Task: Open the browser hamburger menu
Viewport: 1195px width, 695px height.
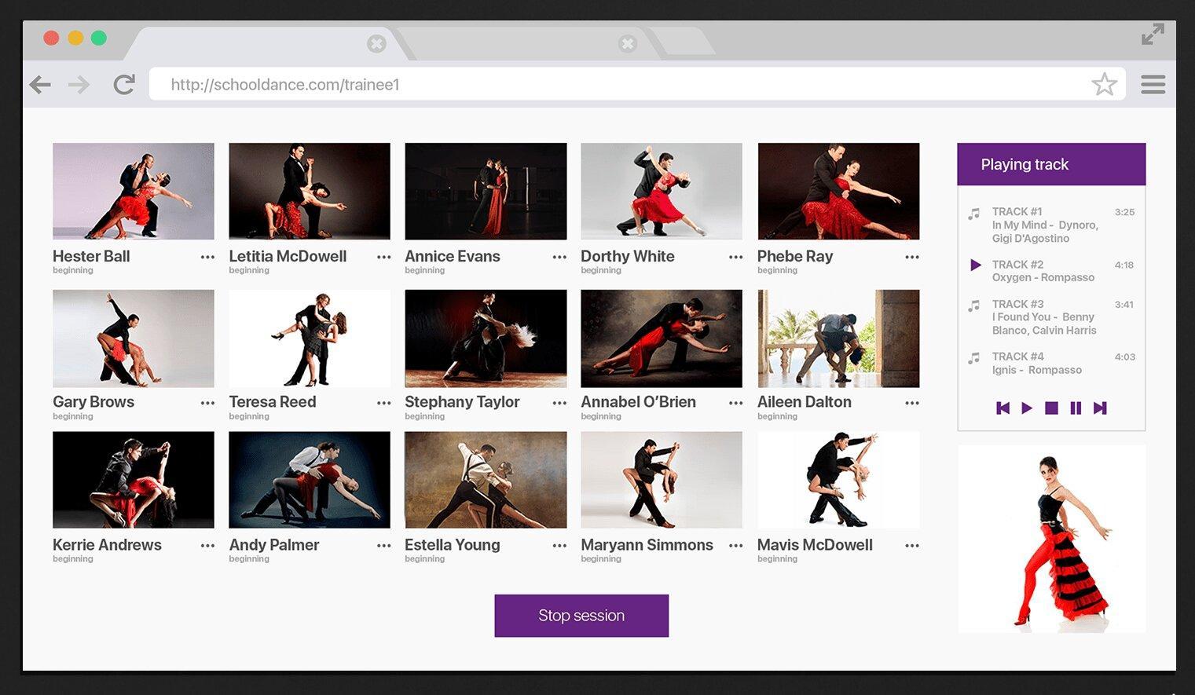Action: [1153, 84]
